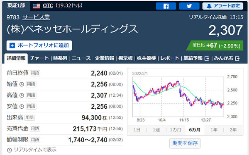Click clock icon next to 始値
This screenshot has height=155, width=249.
pos(22,84)
